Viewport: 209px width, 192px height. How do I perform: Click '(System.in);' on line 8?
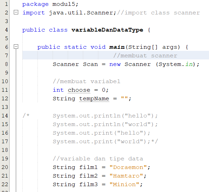coord(177,64)
